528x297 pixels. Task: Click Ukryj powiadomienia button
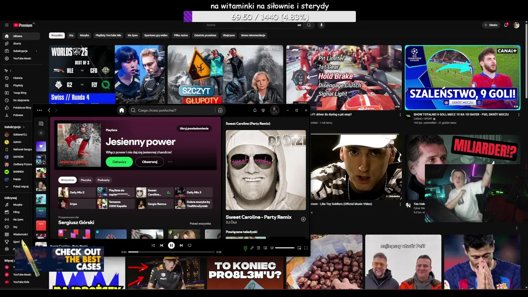pos(194,128)
